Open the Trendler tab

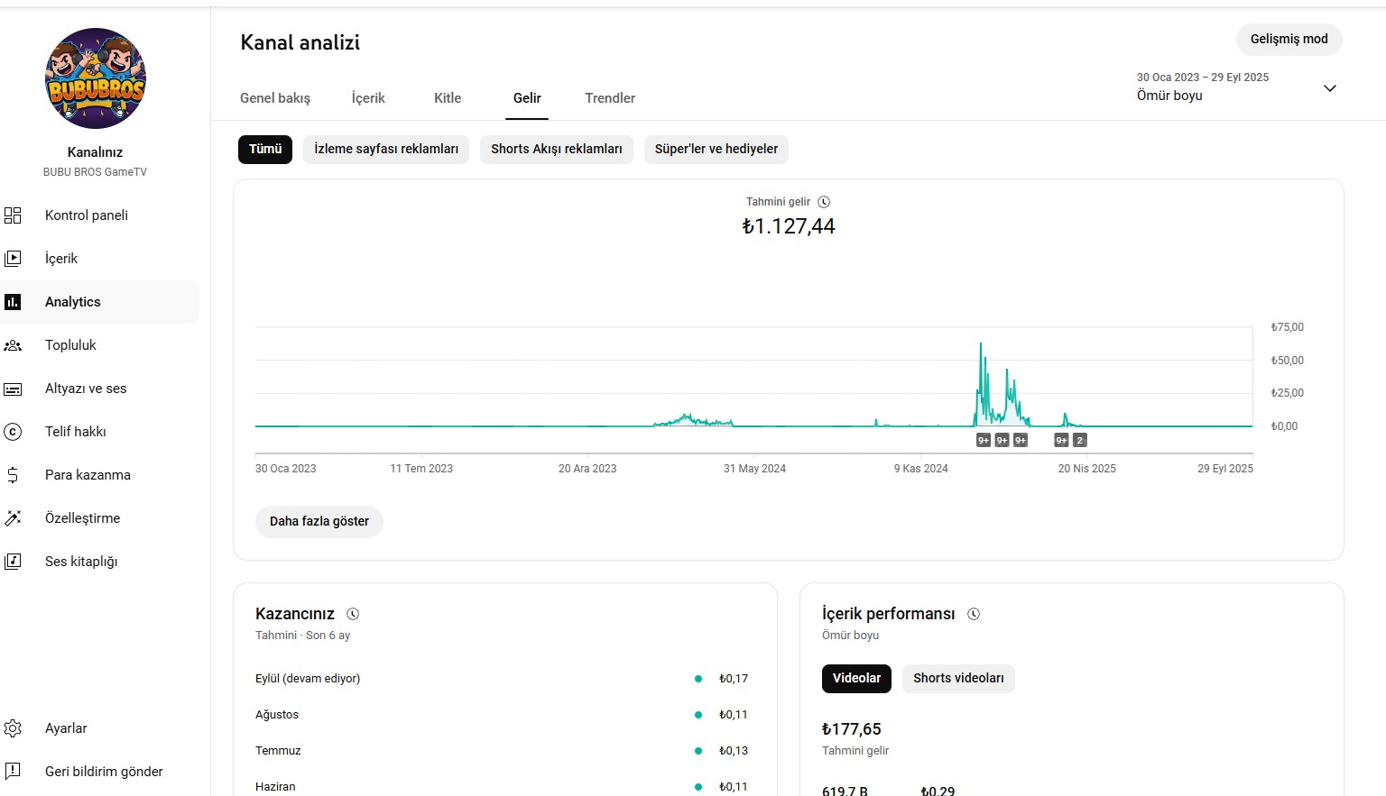click(610, 98)
